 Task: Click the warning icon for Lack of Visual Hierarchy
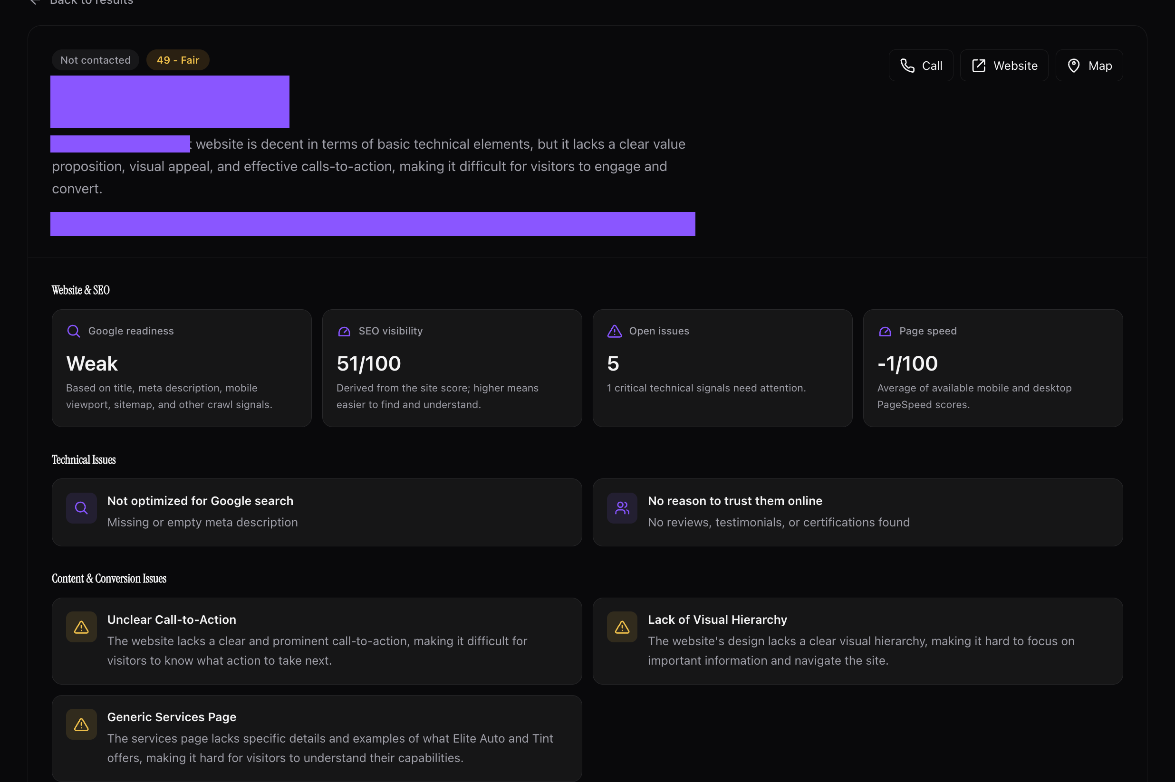click(x=622, y=627)
